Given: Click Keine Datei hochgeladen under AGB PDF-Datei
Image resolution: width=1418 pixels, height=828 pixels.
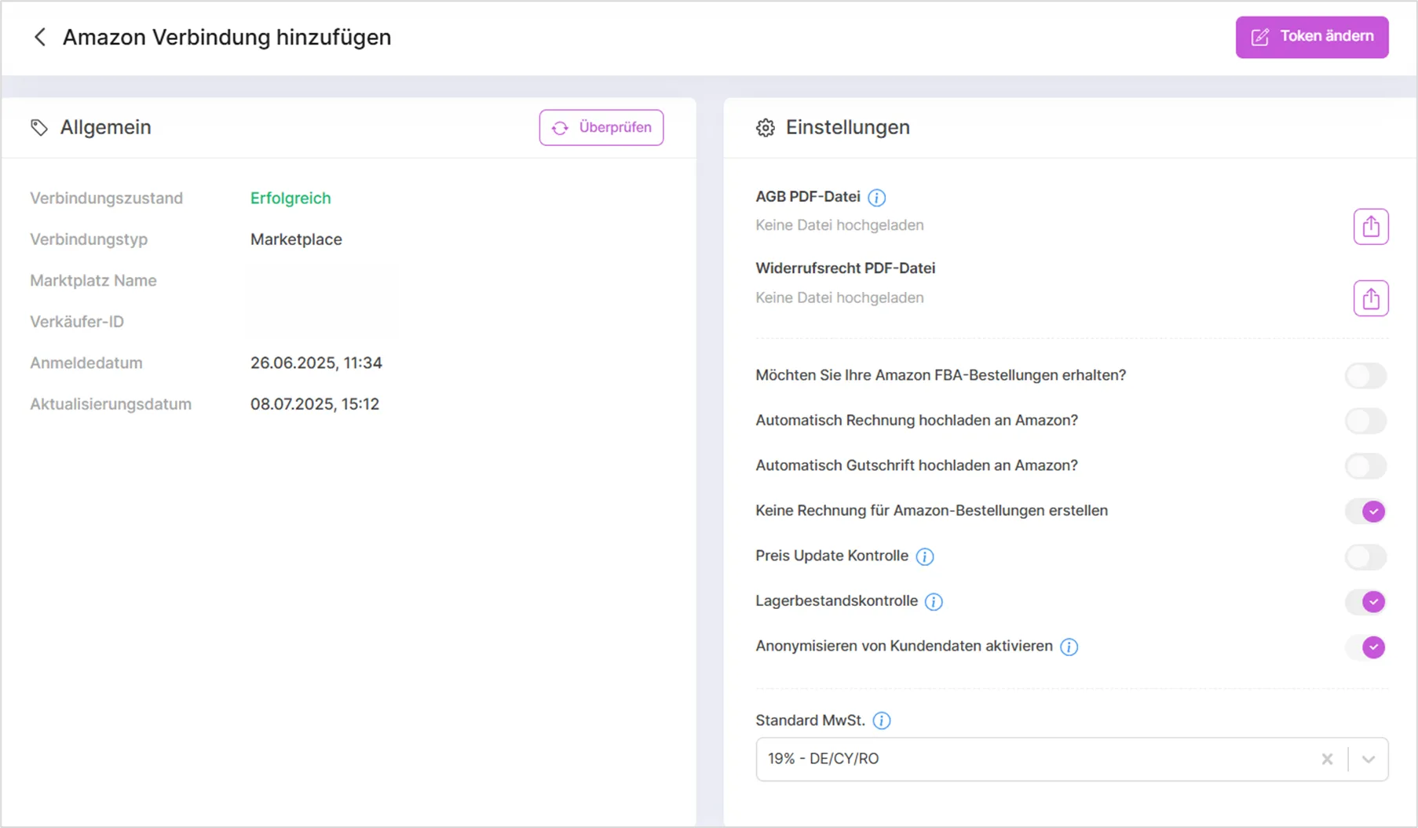Looking at the screenshot, I should click(x=839, y=225).
